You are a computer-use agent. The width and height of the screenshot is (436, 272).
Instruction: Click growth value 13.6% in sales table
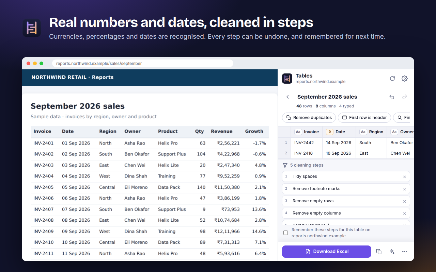[x=259, y=209]
